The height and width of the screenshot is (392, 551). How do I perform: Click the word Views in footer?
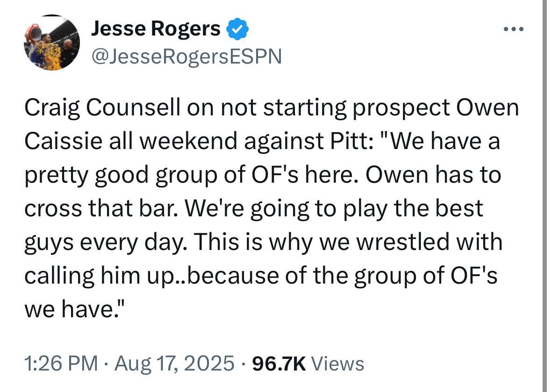pos(337,363)
